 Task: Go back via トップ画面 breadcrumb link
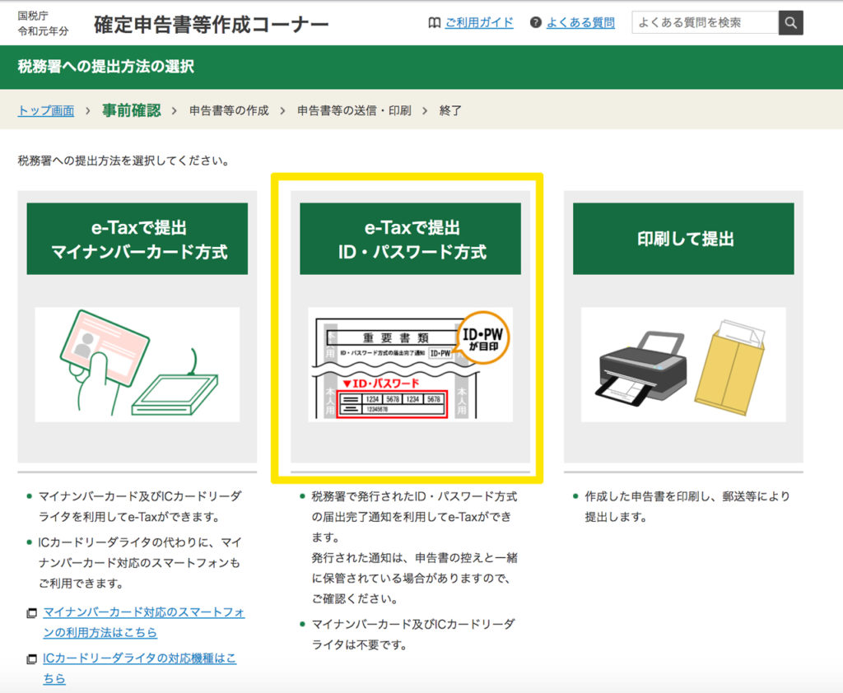point(46,111)
